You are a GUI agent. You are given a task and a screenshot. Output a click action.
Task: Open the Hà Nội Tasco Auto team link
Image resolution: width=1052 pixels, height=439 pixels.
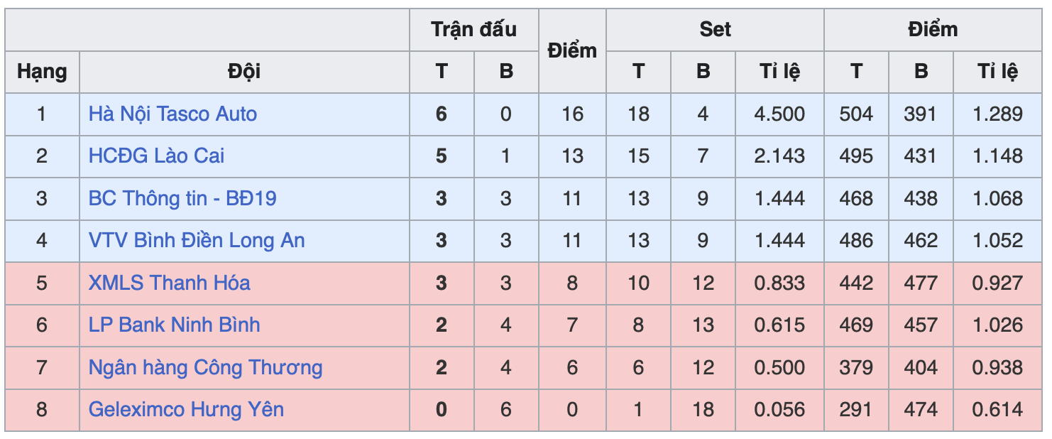(172, 114)
